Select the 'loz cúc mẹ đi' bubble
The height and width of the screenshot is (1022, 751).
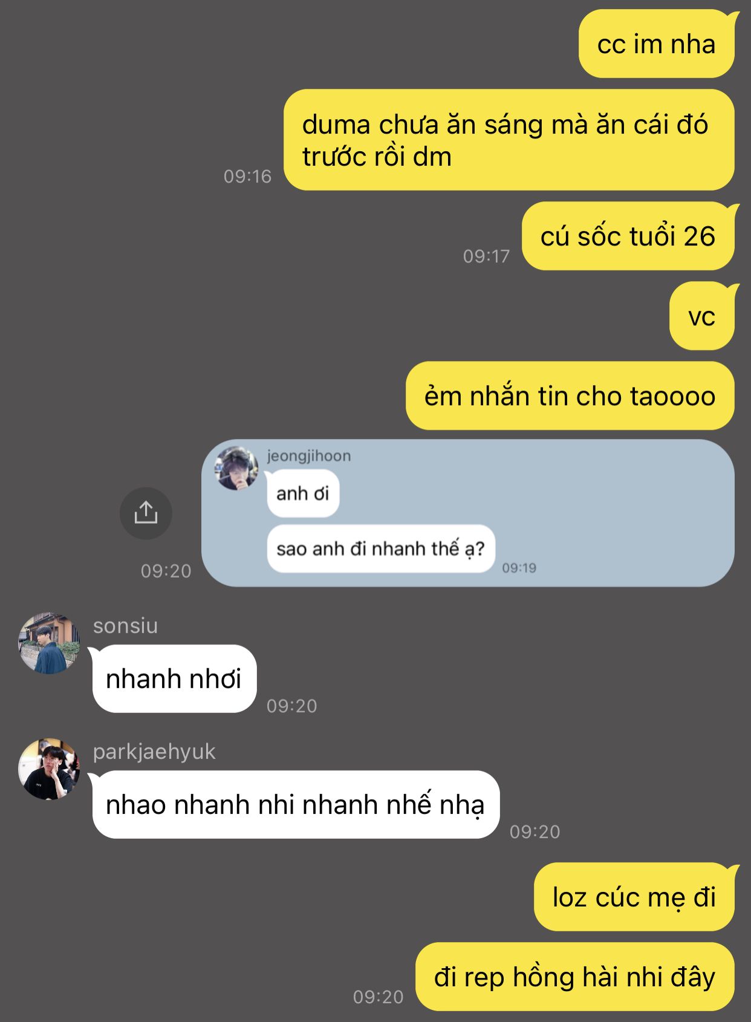pyautogui.click(x=635, y=897)
